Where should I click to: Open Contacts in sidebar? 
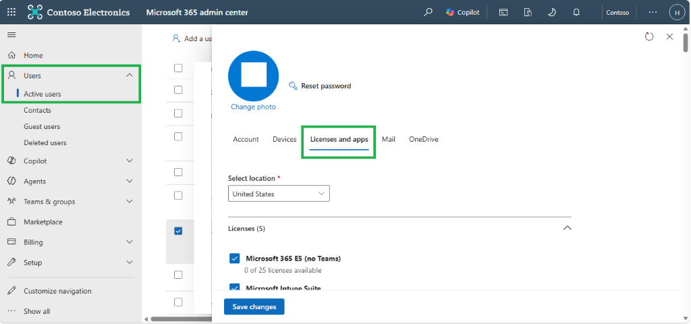tap(38, 110)
